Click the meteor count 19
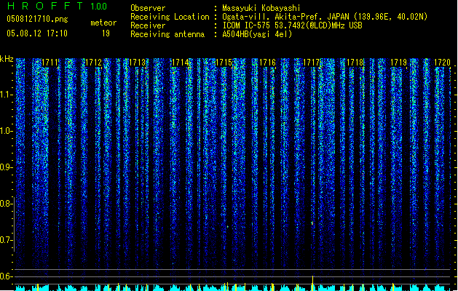The image size is (458, 291). [x=106, y=33]
